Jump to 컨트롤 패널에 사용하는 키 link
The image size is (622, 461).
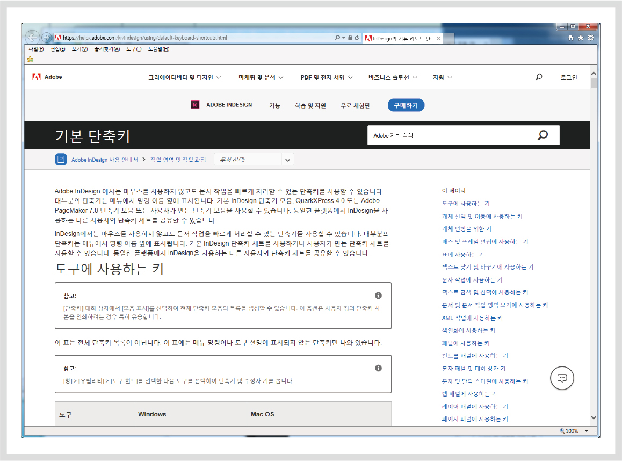(475, 356)
